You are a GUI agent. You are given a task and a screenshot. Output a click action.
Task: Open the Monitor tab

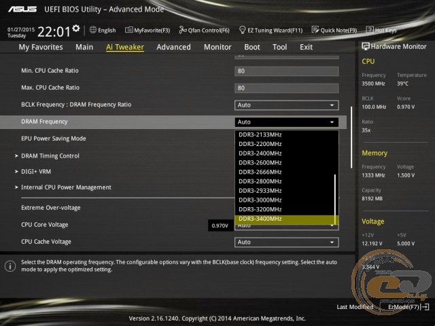coord(217,47)
